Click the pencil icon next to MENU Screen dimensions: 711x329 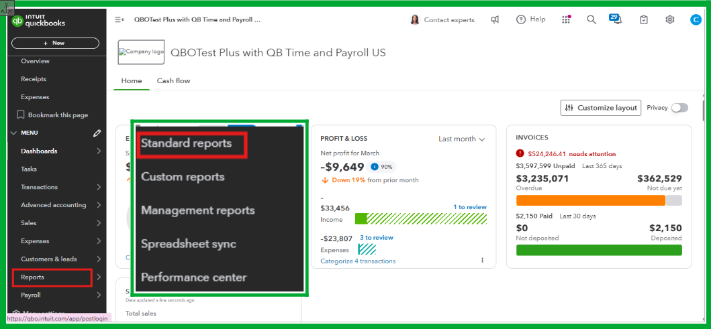click(97, 133)
